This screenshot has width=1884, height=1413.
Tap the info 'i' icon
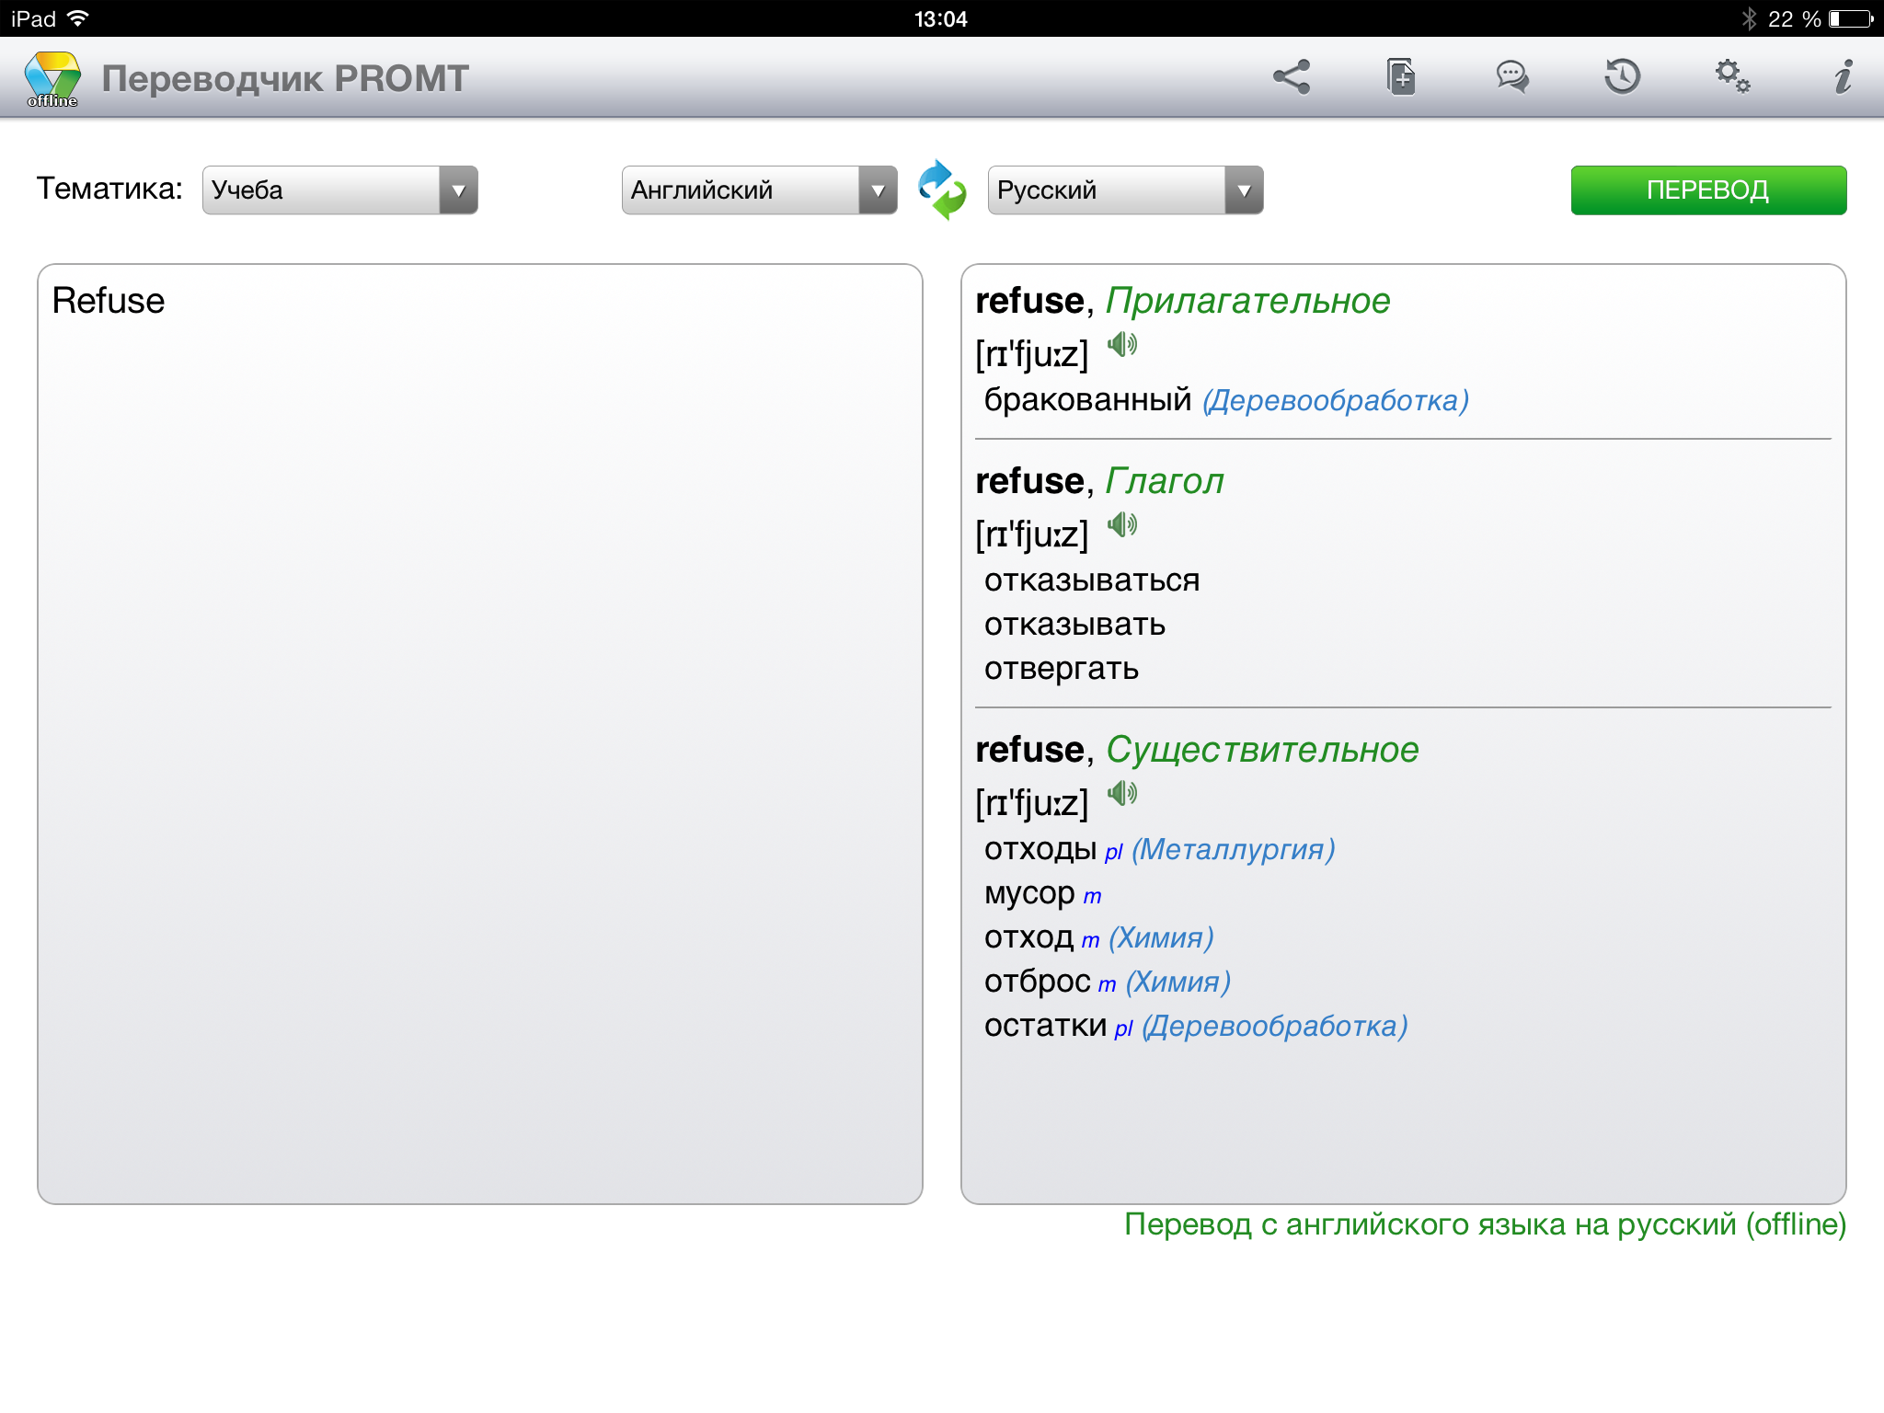point(1843,77)
